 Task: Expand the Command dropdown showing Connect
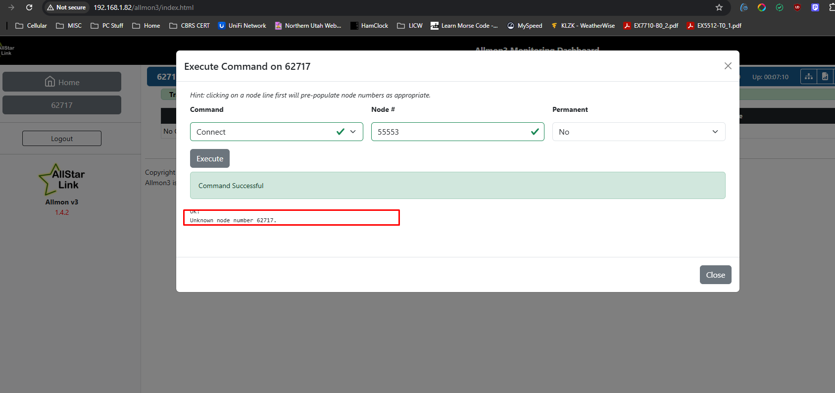click(x=277, y=132)
